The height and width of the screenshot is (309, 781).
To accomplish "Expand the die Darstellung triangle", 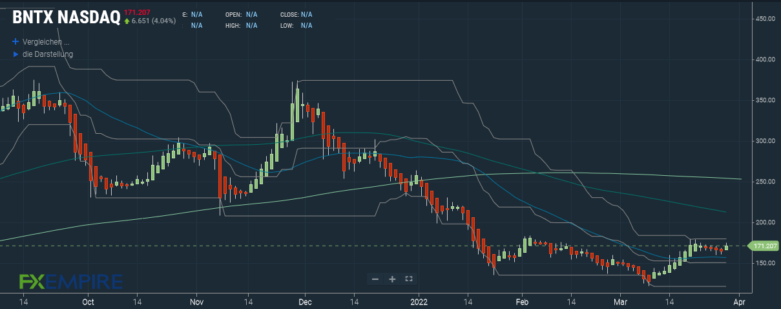I will coord(16,54).
